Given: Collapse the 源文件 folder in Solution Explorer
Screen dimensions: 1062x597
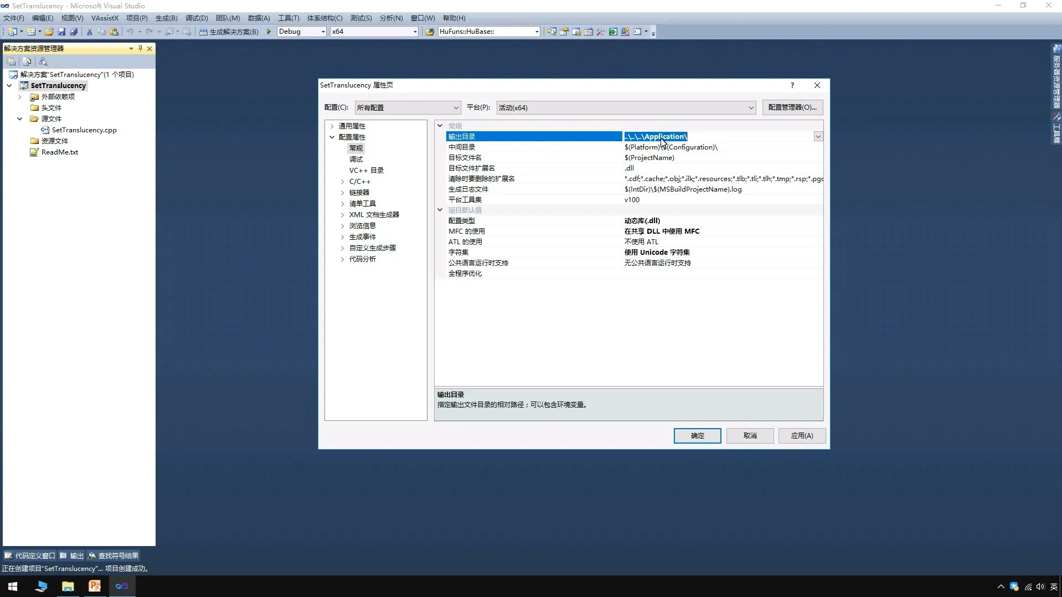Looking at the screenshot, I should [20, 119].
